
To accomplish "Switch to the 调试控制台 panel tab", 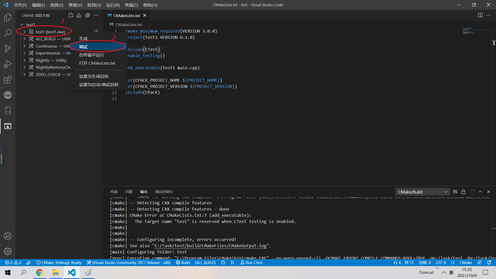I will click(x=164, y=192).
